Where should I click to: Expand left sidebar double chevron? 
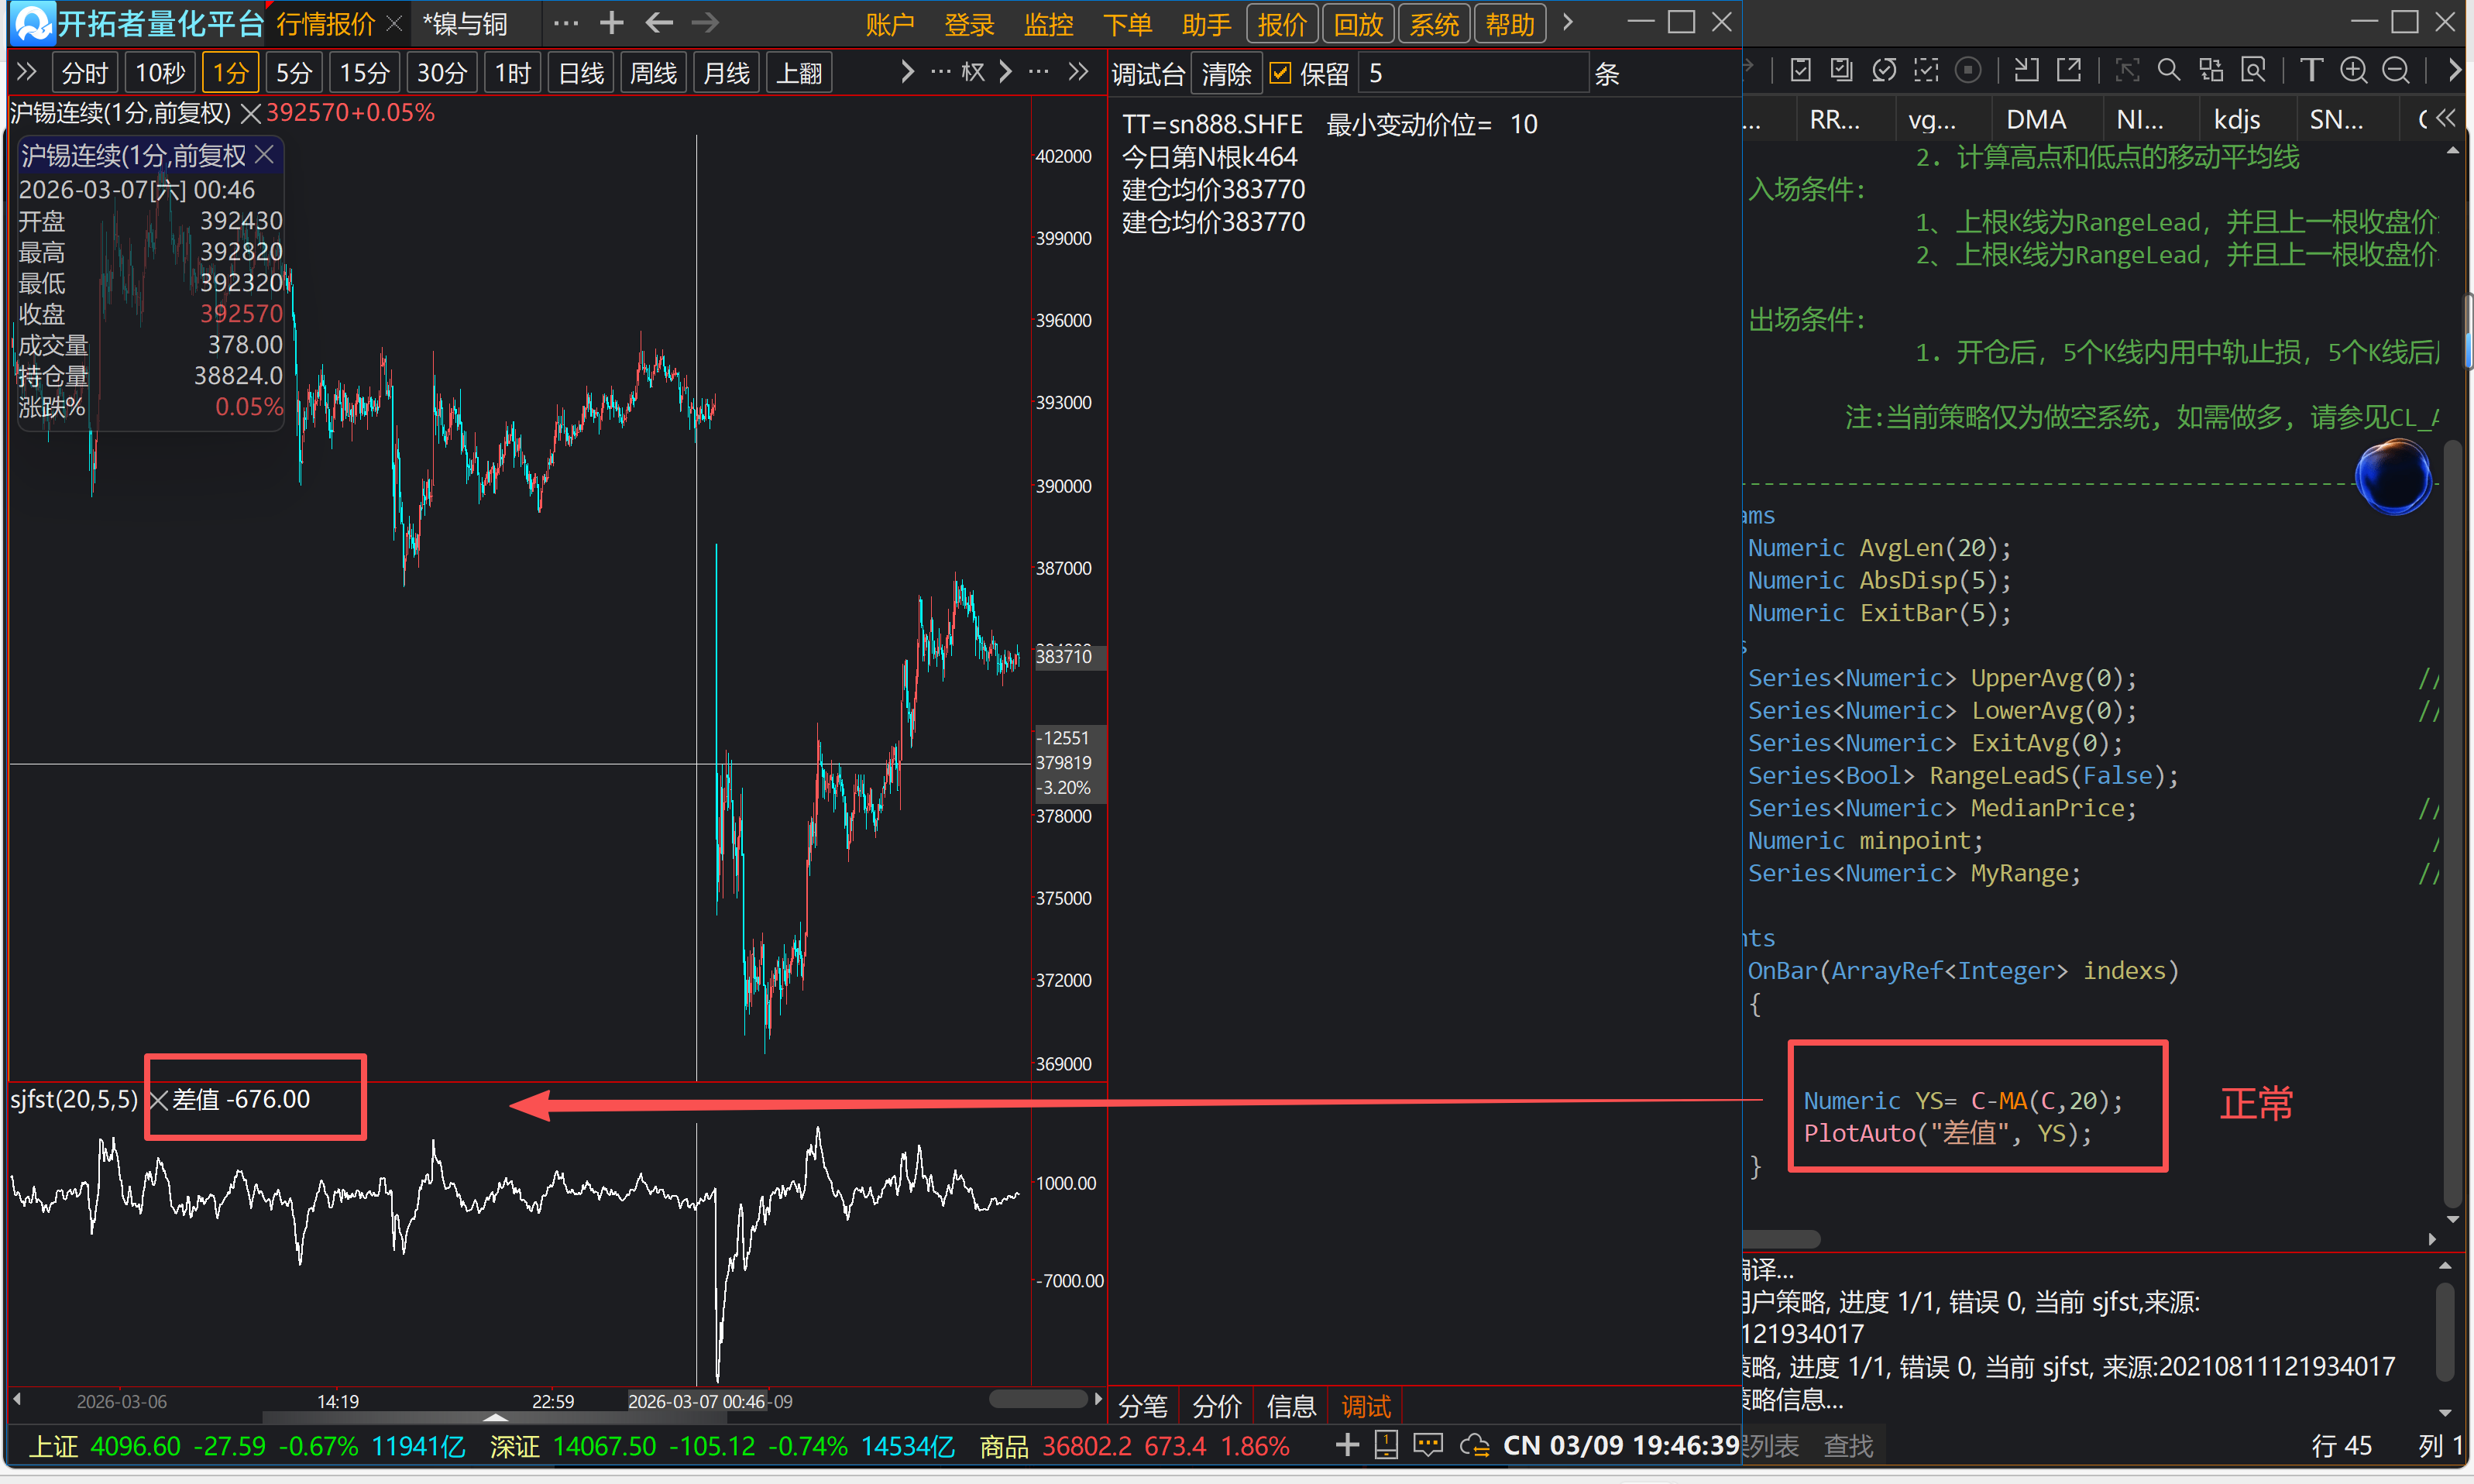tap(27, 72)
